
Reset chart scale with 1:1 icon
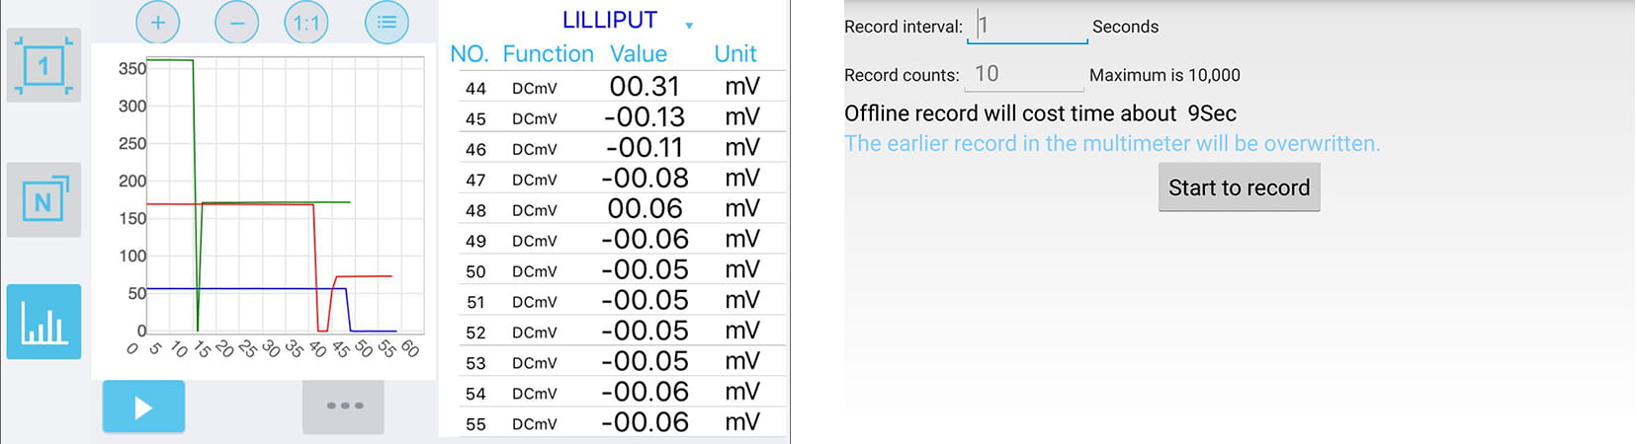click(306, 22)
